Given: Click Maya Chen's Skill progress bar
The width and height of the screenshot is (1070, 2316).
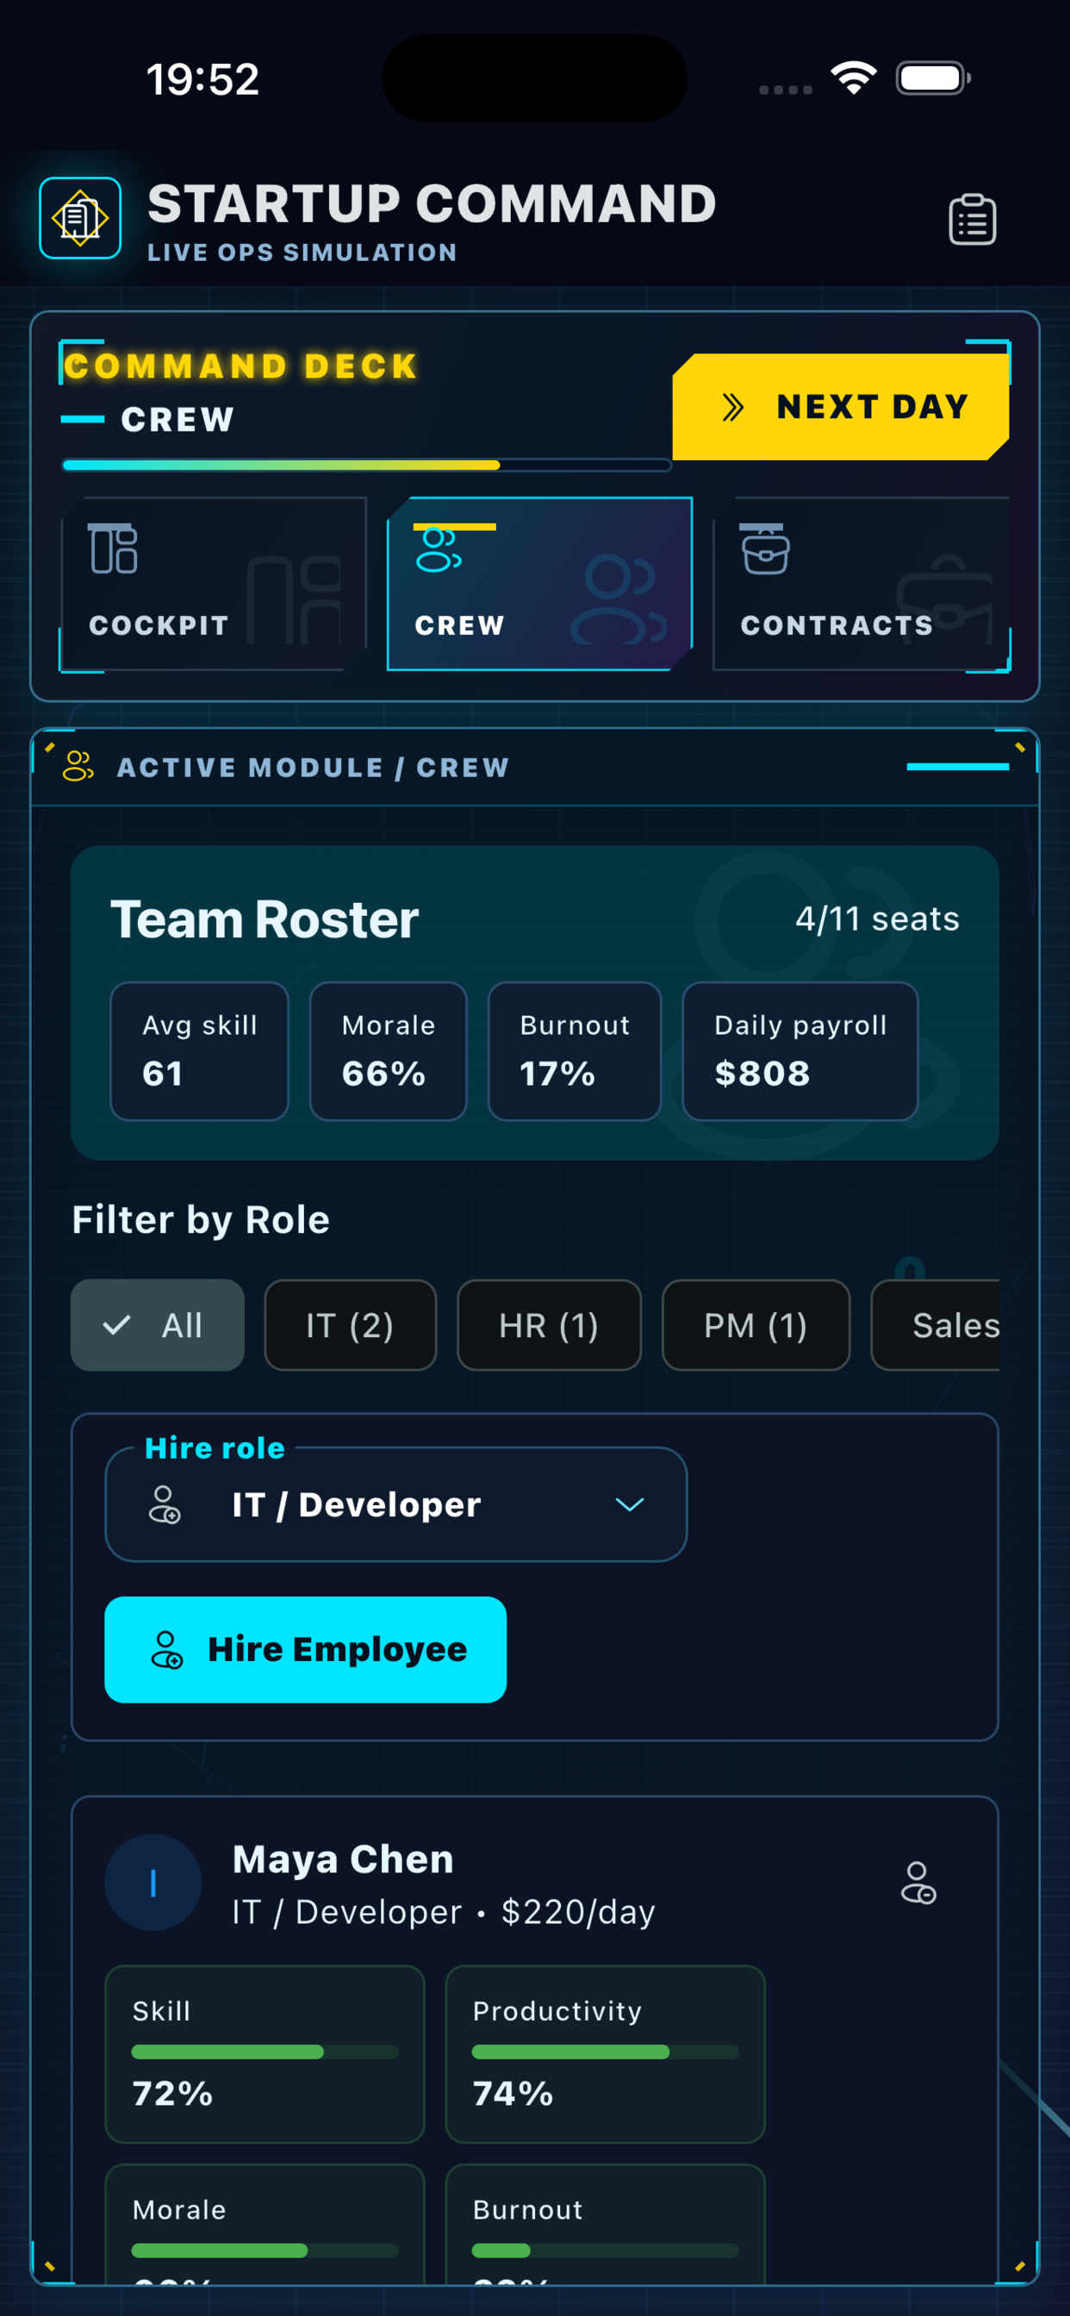Looking at the screenshot, I should point(265,2051).
